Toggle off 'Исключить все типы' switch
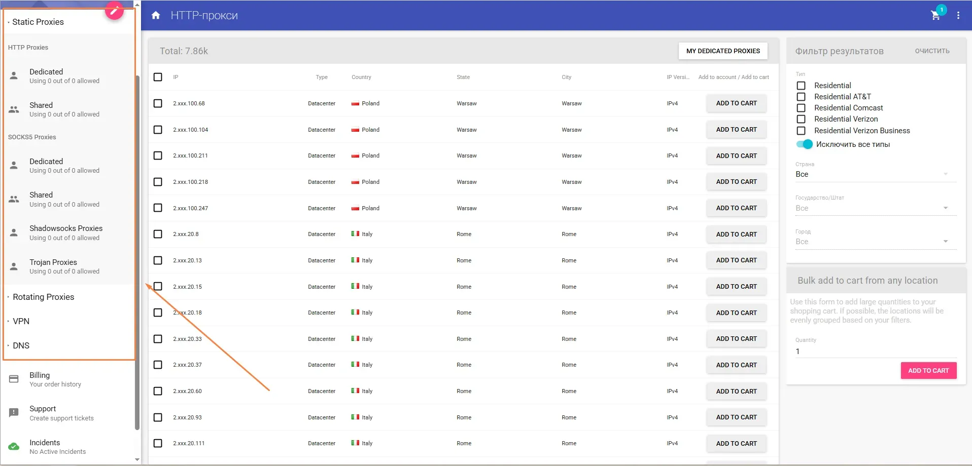This screenshot has height=466, width=972. (x=804, y=144)
